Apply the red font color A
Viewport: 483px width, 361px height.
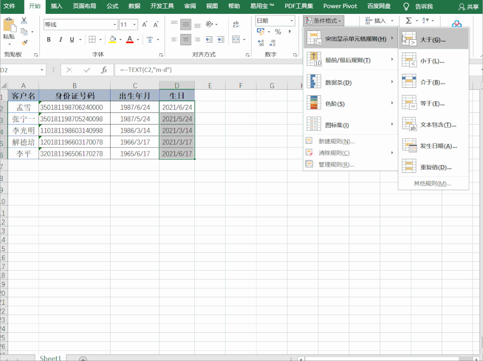[130, 39]
